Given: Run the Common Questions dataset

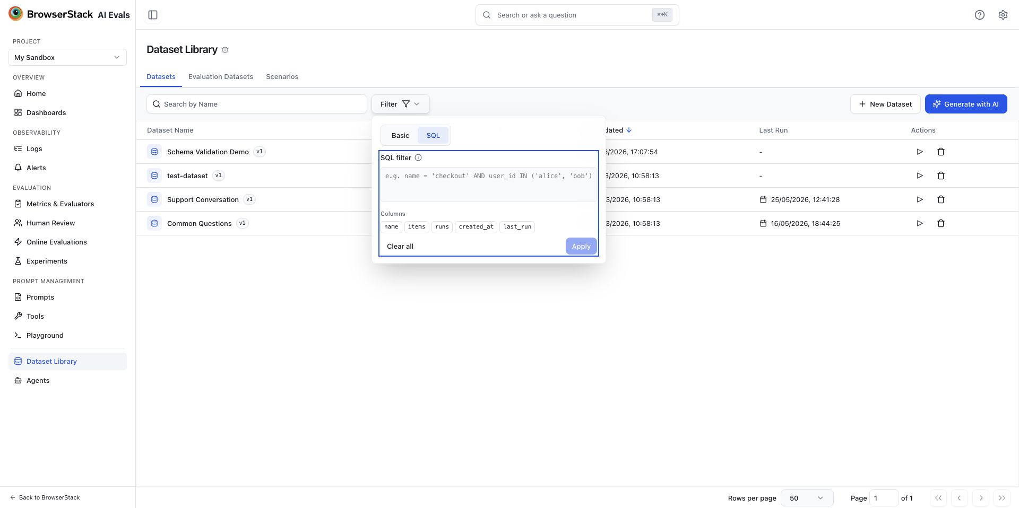Looking at the screenshot, I should pos(920,223).
